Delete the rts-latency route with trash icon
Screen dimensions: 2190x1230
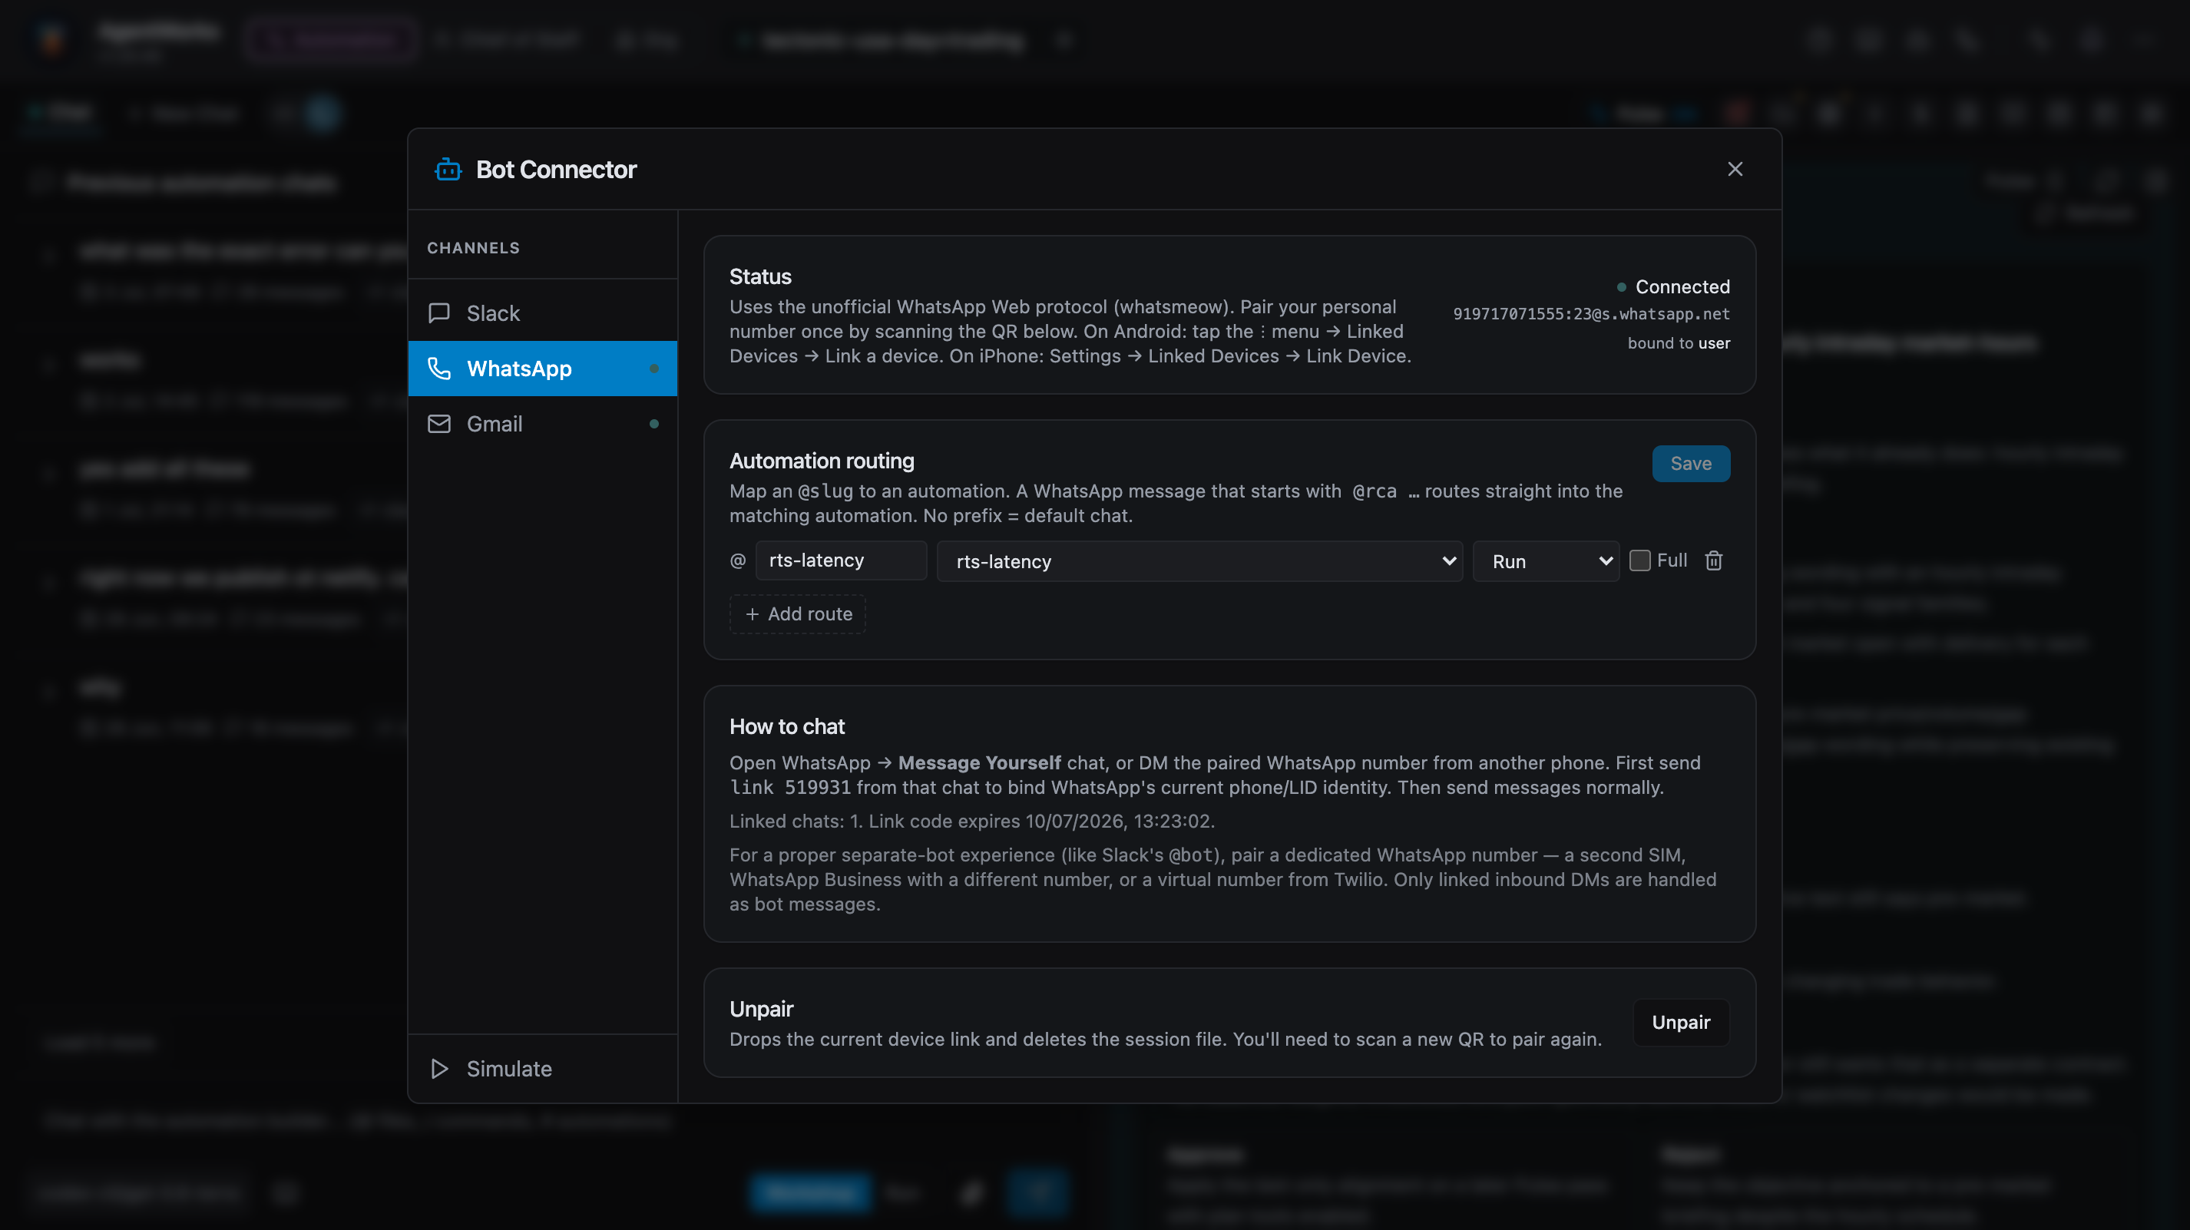tap(1713, 560)
